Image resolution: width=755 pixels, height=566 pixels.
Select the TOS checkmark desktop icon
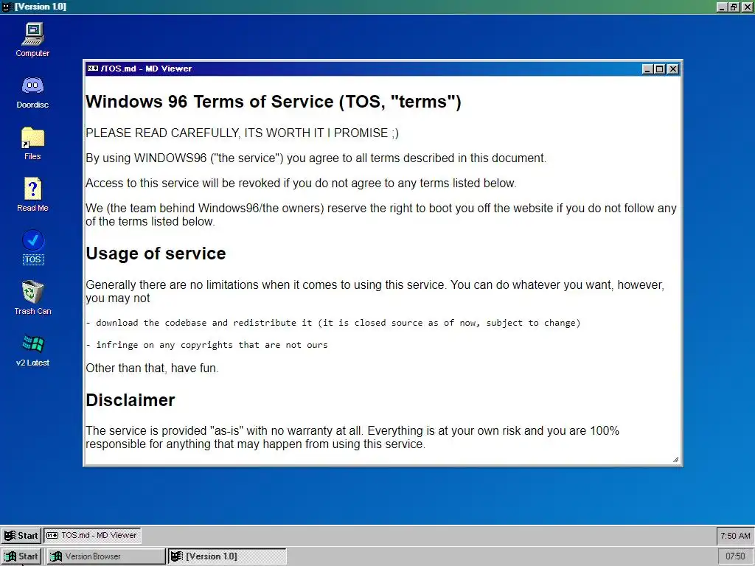pos(32,248)
